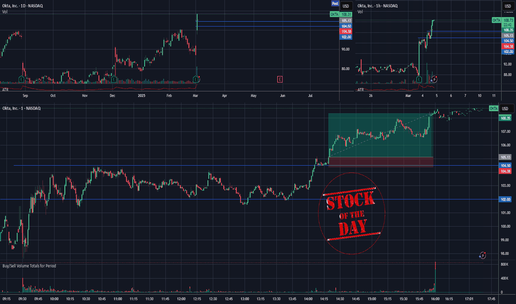The height and width of the screenshot is (304, 516).
Task: Click the 100.00 label on the 1-minute price scale
Action: (x=505, y=227)
